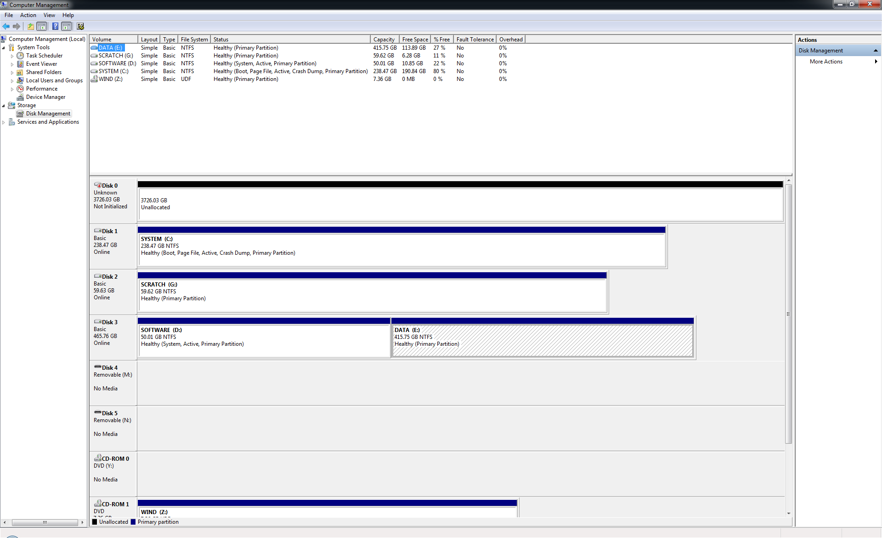
Task: Click the Back arrow toolbar icon
Action: click(x=6, y=26)
